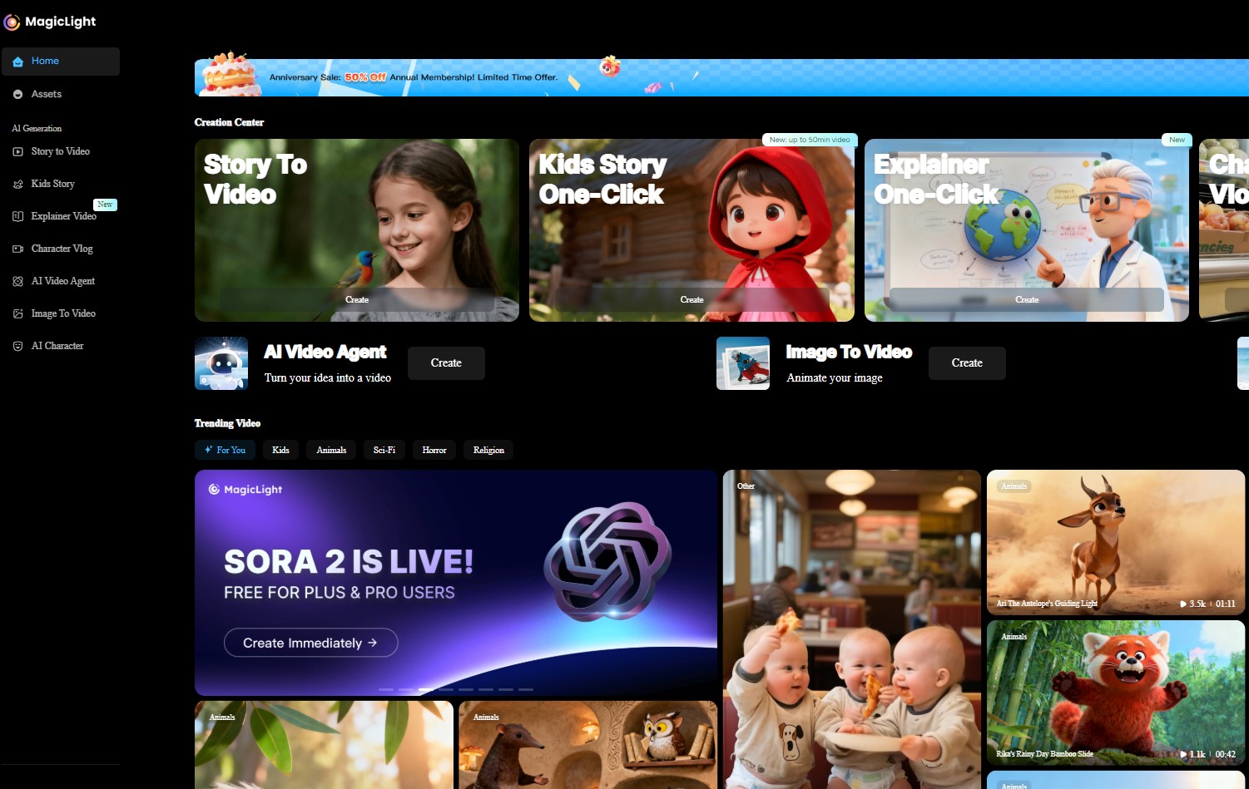Select the Horror category tab
Image resolution: width=1249 pixels, height=789 pixels.
point(434,450)
